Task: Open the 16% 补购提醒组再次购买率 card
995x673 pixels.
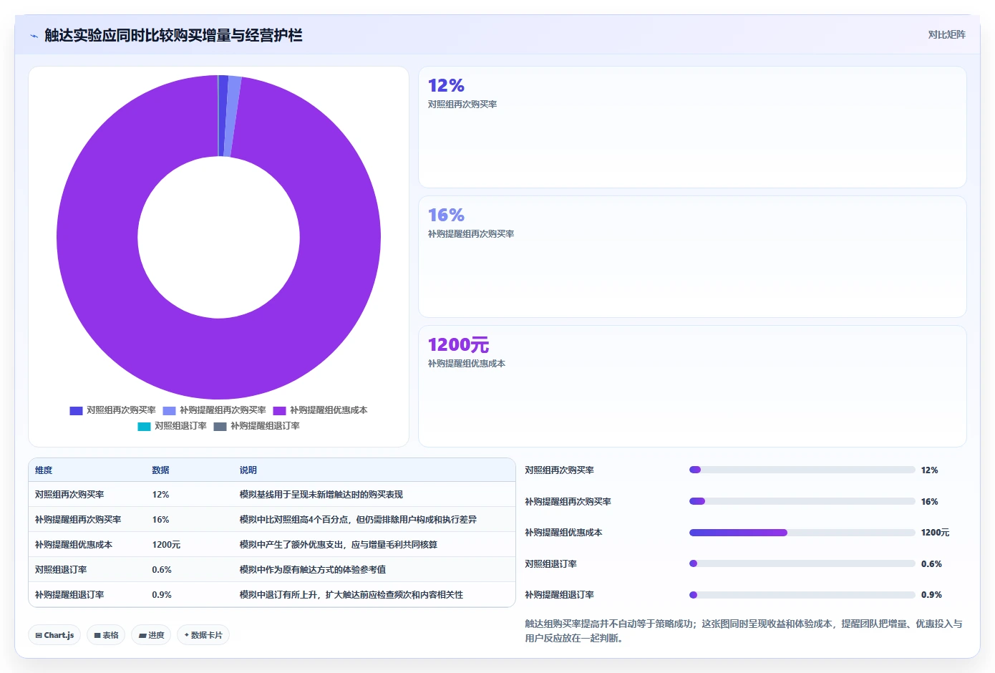Action: pos(692,257)
